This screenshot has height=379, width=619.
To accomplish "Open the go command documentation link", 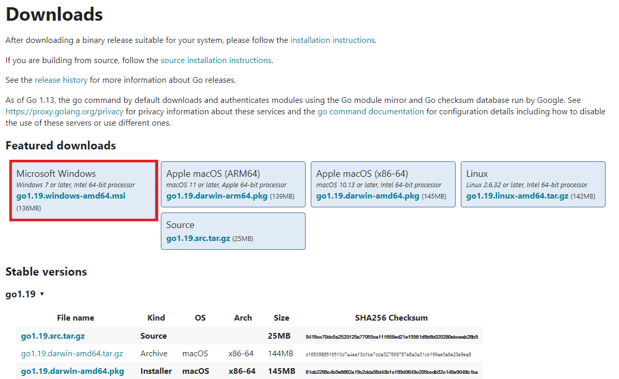I will [371, 112].
